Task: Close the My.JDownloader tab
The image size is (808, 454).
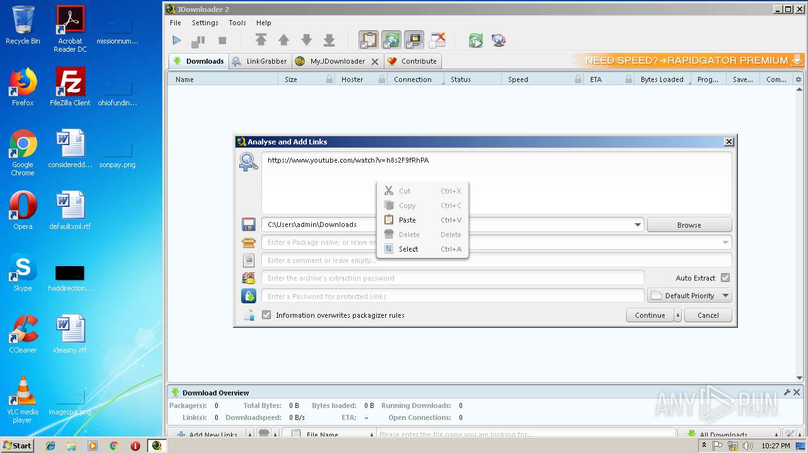Action: point(375,61)
